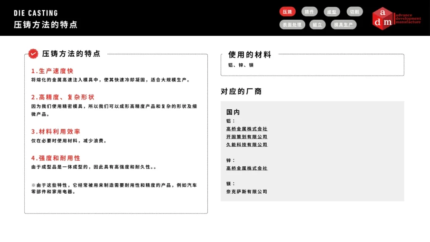Navigate to 模具生产
The image size is (430, 242).
[343, 25]
